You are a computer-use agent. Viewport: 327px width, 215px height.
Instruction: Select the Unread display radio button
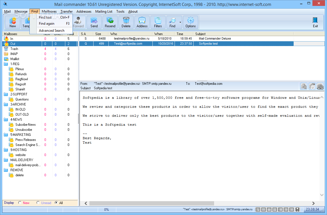click(x=38, y=203)
